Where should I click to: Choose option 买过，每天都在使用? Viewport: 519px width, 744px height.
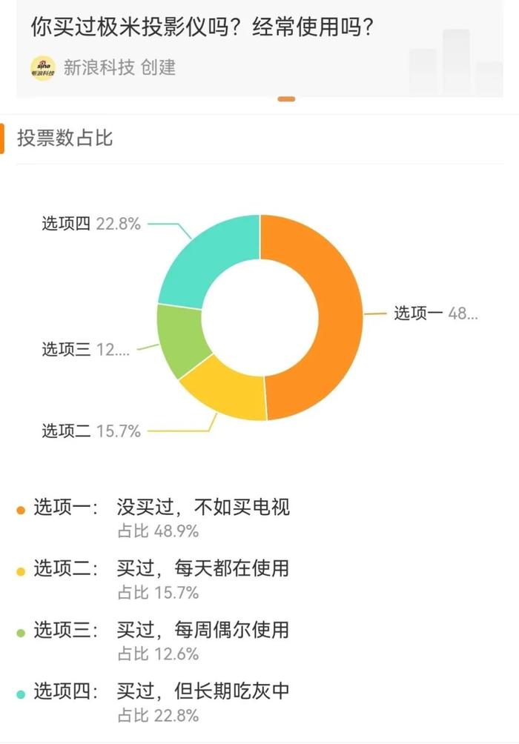tap(202, 569)
